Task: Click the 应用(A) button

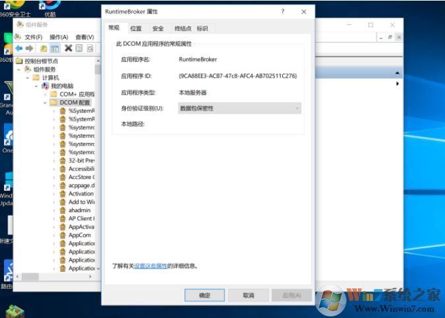Action: pos(292,296)
